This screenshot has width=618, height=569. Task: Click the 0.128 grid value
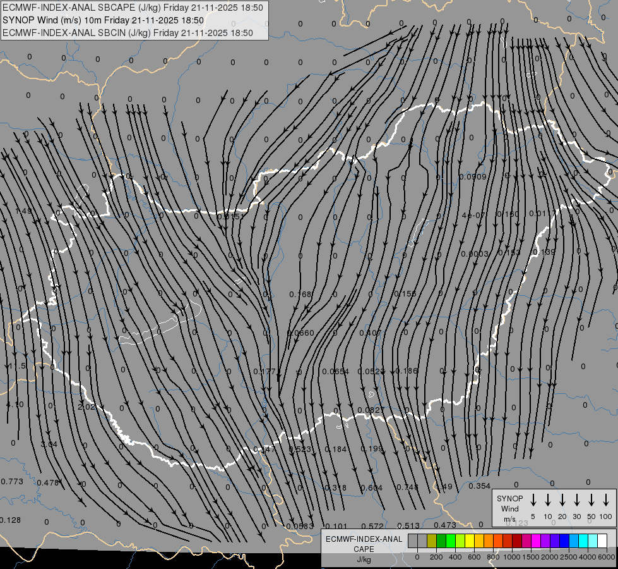click(10, 520)
